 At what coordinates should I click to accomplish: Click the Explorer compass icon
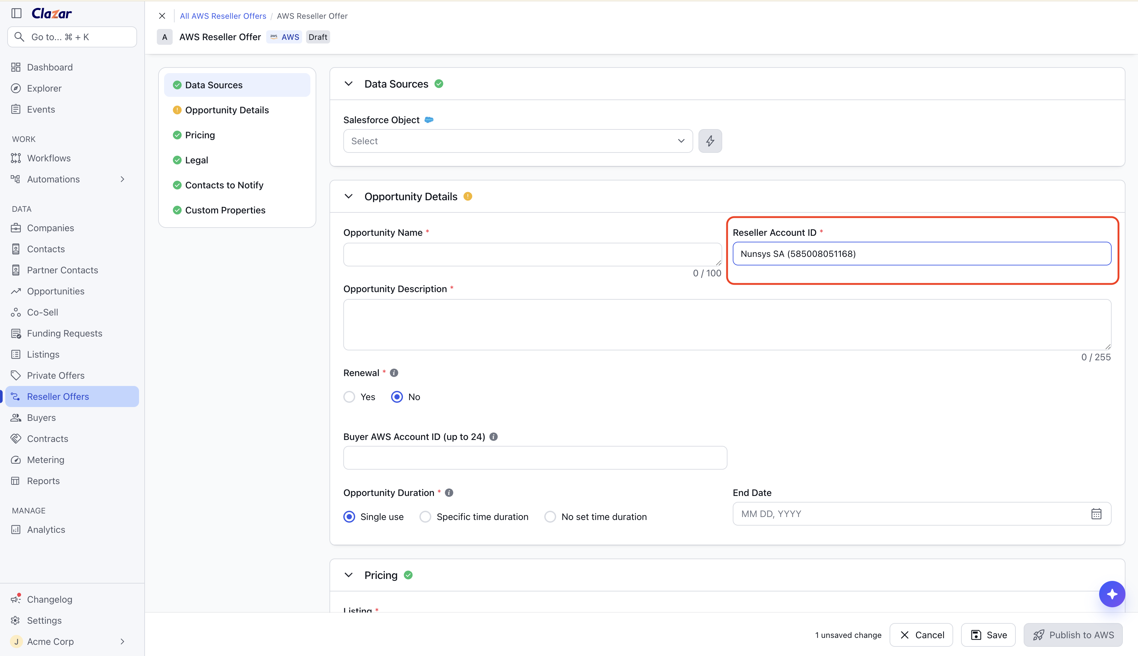click(x=16, y=88)
